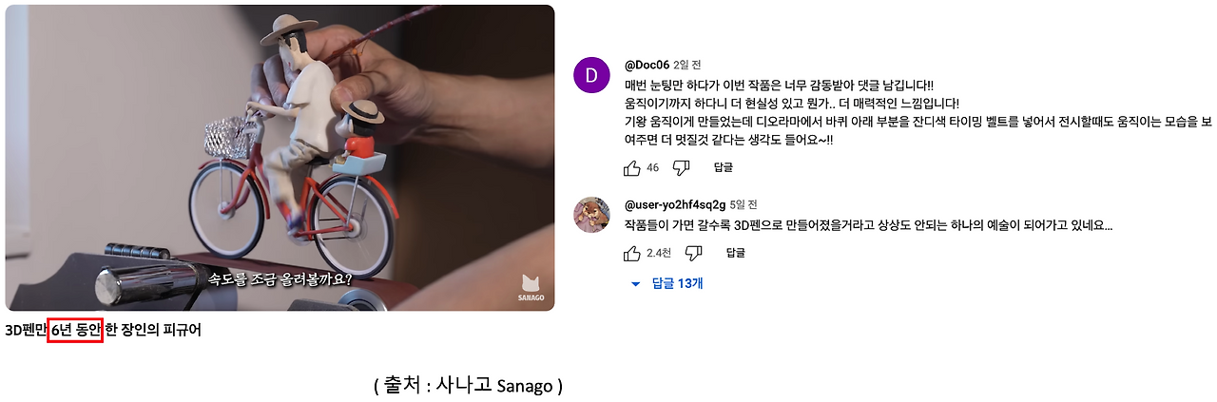Open the @user-yo2hf4sq2g channel link
The image size is (1217, 402).
[x=675, y=204]
